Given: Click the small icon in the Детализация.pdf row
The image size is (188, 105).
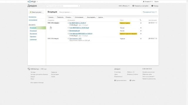Looking at the screenshot, I should pos(141,31).
